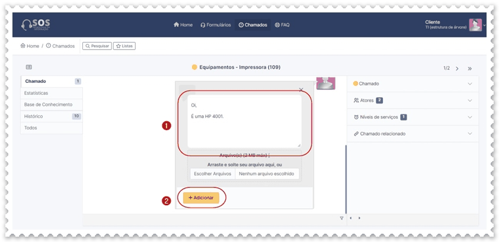
Task: Go to last ticket with double-chevron
Action: (x=469, y=69)
